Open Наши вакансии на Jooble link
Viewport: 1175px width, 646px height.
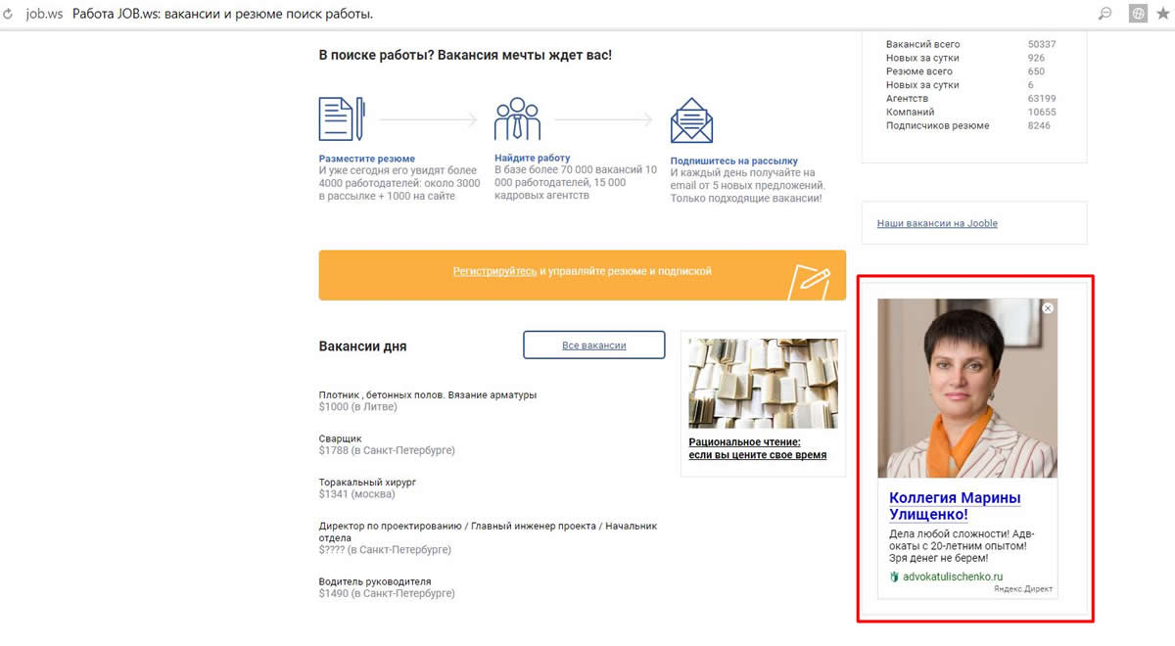coord(937,223)
